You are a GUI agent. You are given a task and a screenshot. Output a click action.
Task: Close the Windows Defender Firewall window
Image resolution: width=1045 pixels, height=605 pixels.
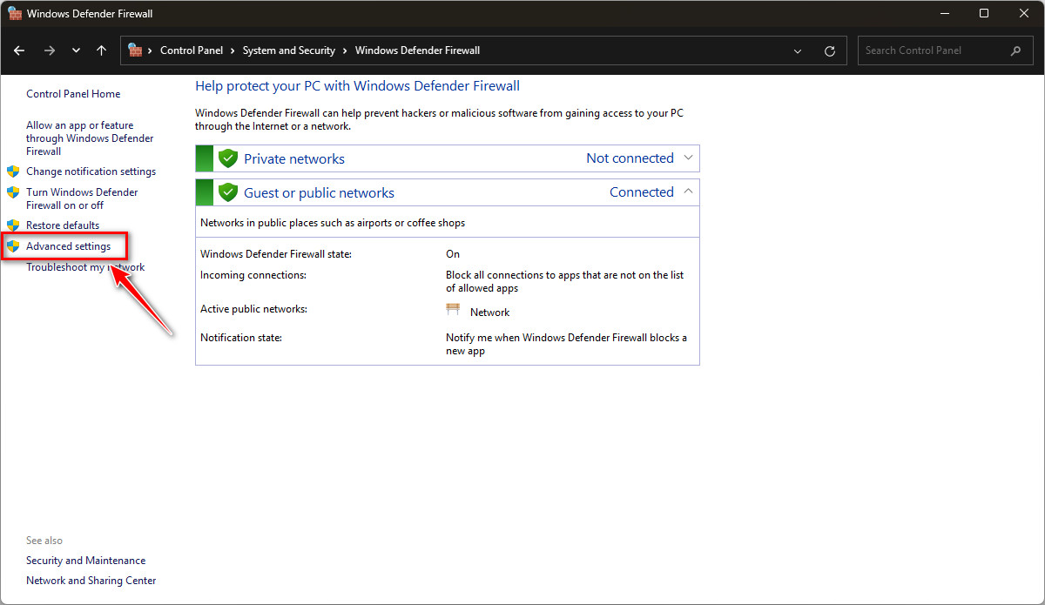1024,13
